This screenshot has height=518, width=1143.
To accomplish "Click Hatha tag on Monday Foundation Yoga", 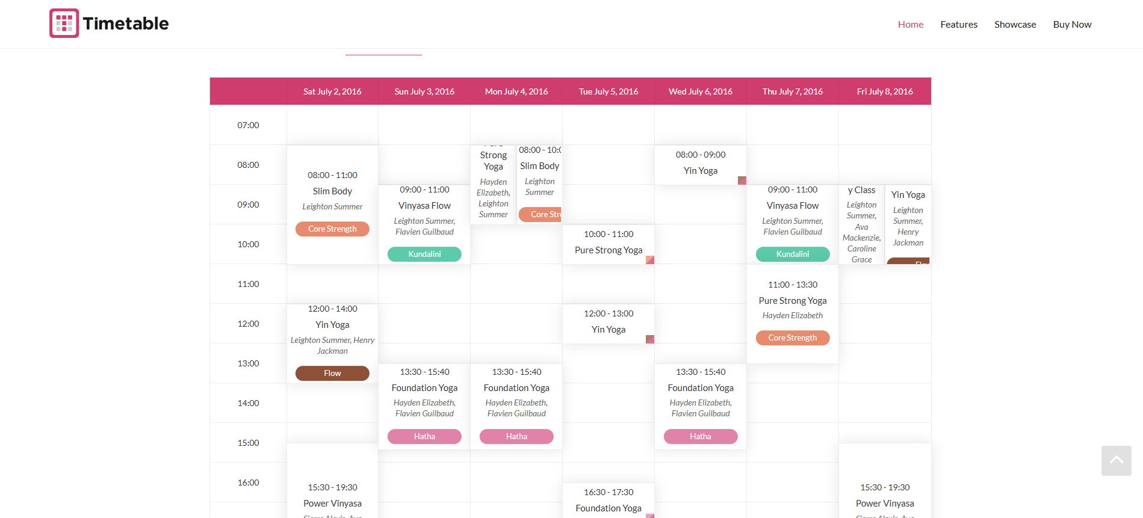I will [x=516, y=437].
